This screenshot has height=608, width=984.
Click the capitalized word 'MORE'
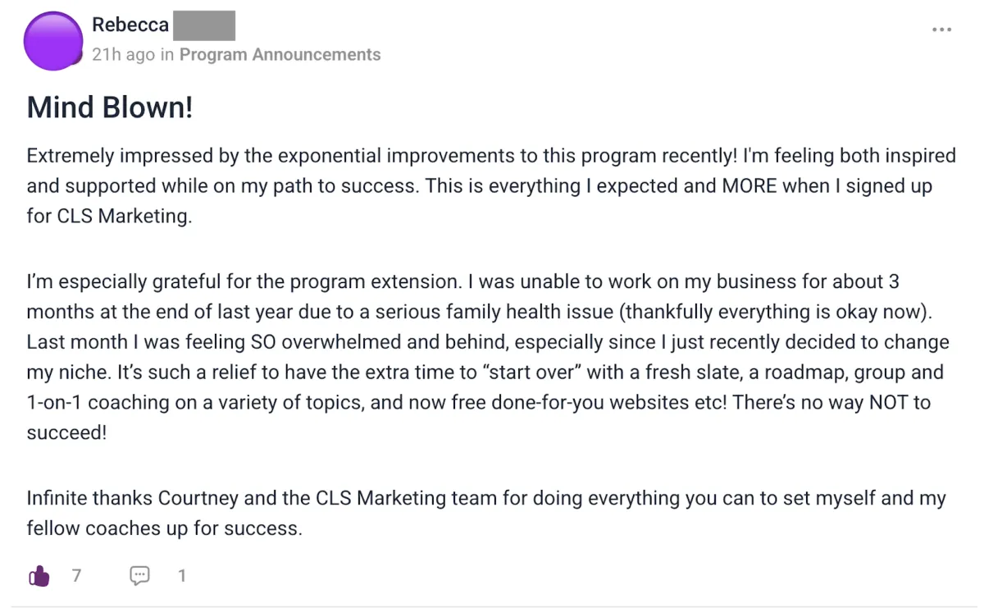click(x=749, y=186)
